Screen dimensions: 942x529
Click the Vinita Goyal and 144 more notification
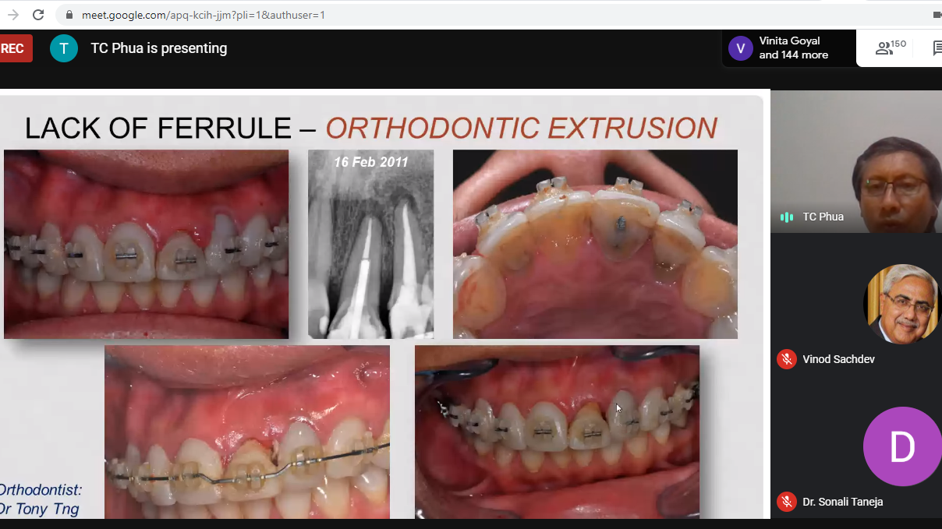point(793,48)
